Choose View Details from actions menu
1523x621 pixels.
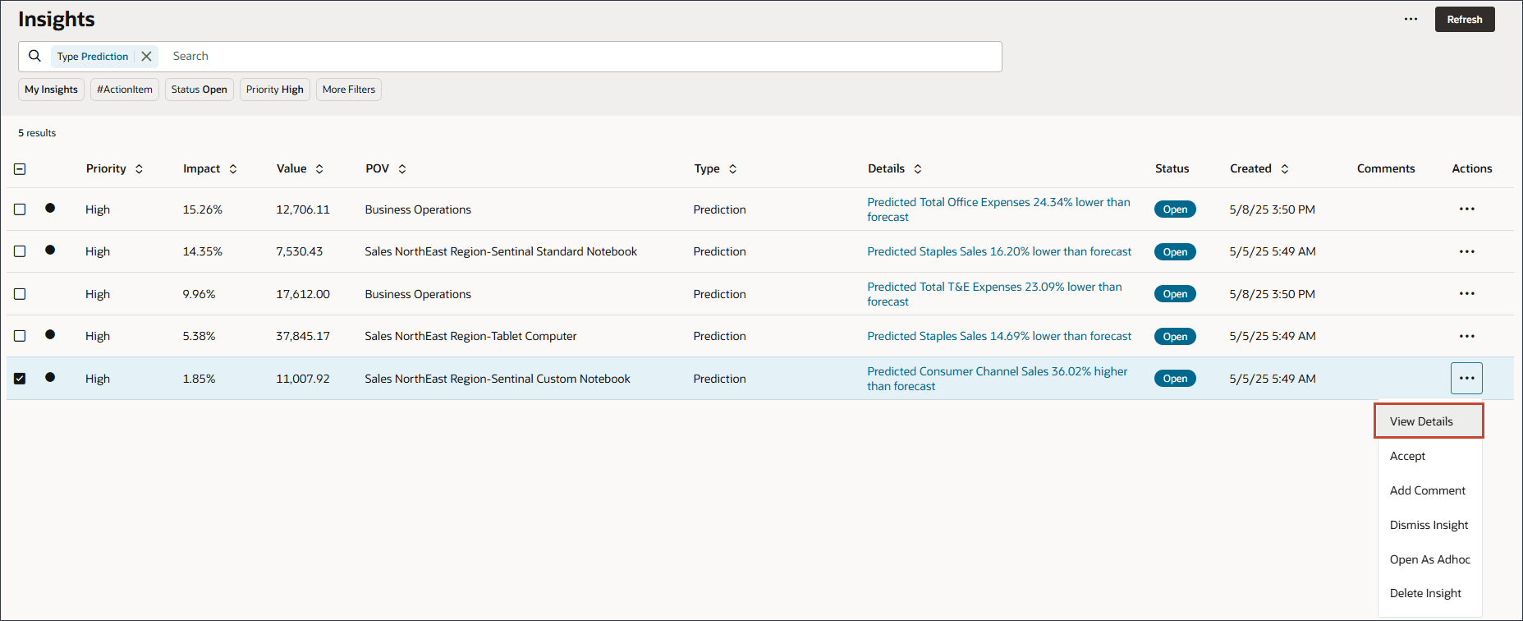(1421, 421)
